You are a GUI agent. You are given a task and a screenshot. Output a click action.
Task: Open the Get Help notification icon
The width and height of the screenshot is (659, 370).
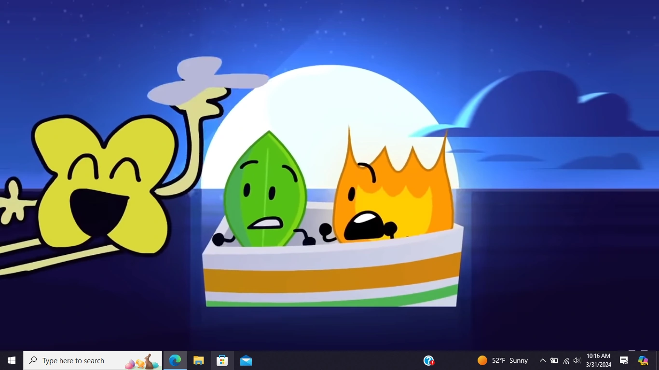(429, 360)
